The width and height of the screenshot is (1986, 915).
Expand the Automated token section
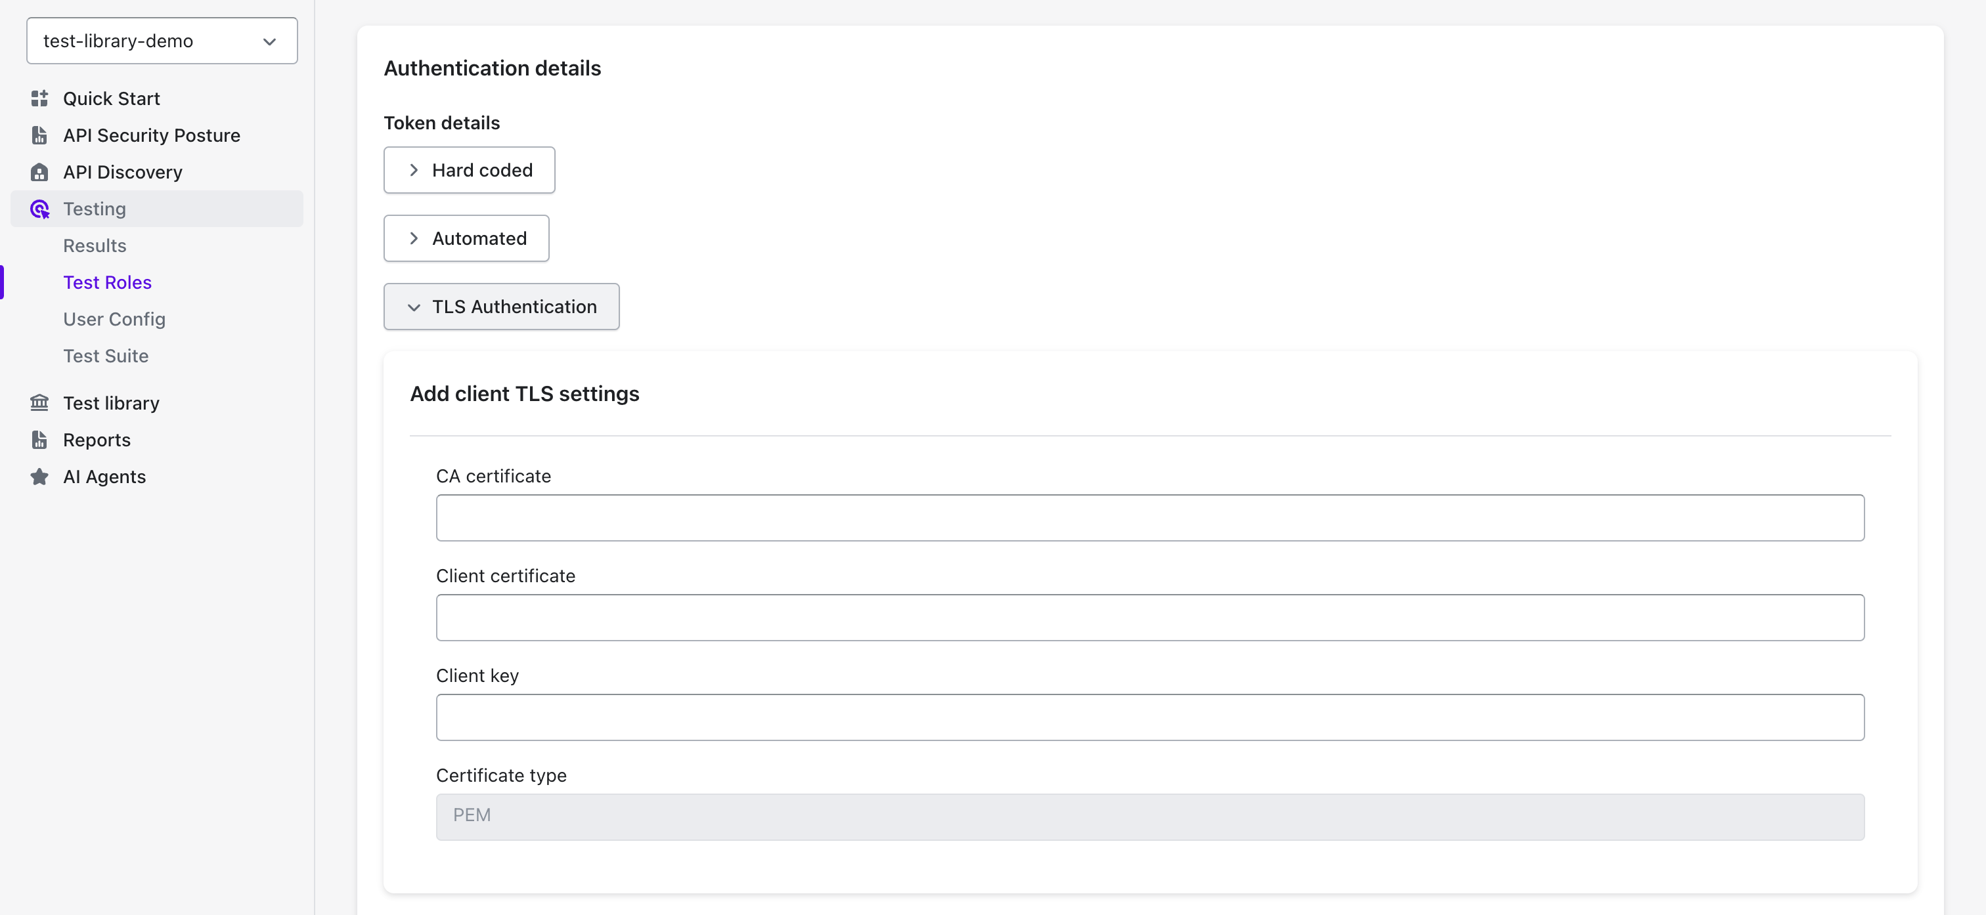coord(466,238)
